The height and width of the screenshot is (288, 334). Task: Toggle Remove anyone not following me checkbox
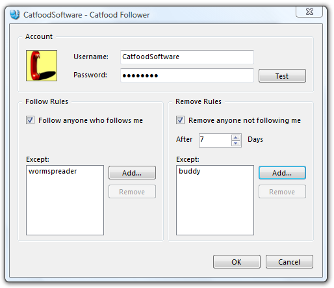180,120
